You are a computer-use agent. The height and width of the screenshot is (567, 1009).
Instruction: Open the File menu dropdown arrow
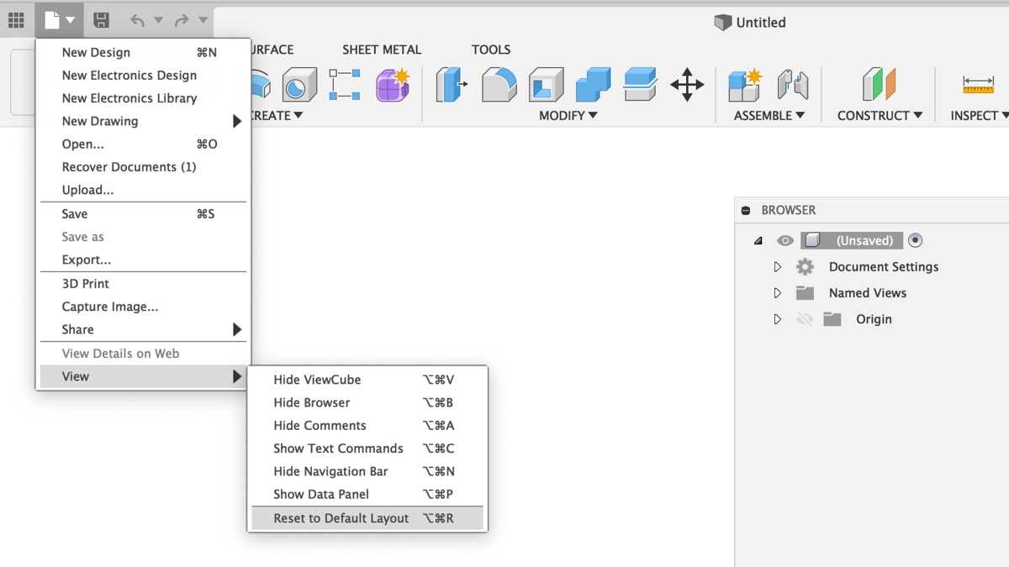click(71, 20)
